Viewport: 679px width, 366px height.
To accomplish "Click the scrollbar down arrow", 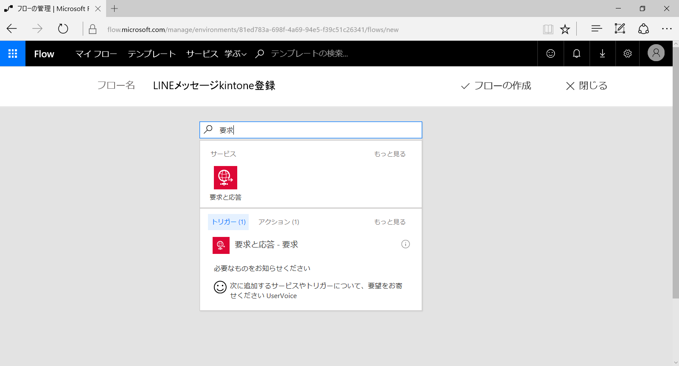I will click(676, 363).
